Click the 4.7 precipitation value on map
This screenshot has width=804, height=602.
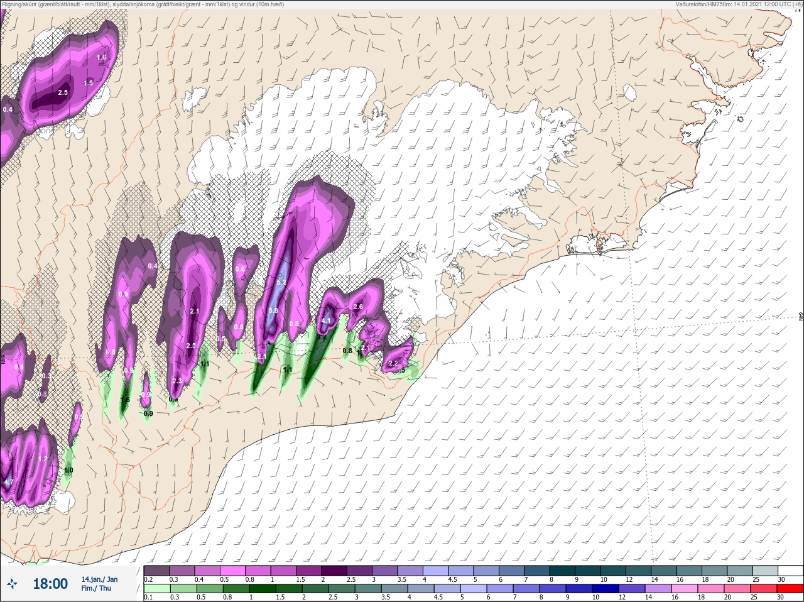(8, 482)
